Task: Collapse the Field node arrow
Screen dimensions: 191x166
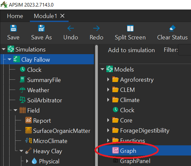Action: pos(15,110)
